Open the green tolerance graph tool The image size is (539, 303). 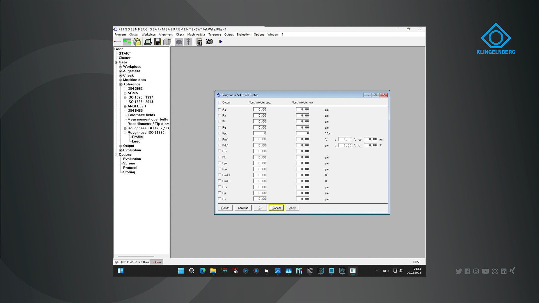click(x=127, y=42)
